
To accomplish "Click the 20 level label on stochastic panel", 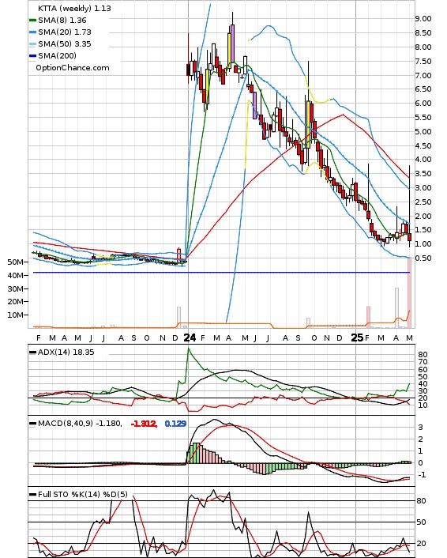I will pyautogui.click(x=422, y=544).
